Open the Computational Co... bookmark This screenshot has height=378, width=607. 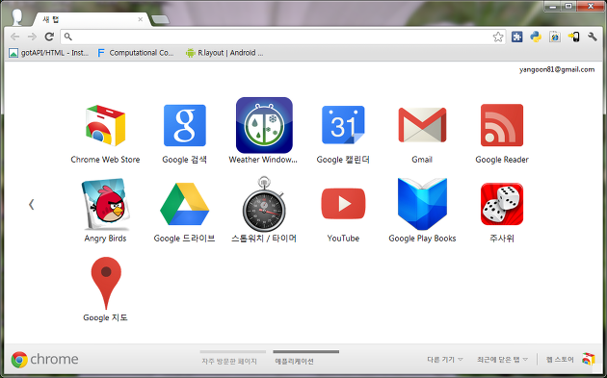tap(136, 53)
